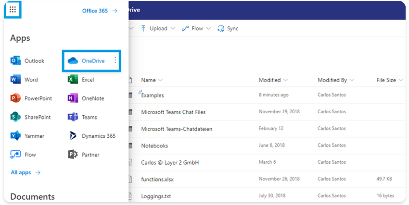Screen dimensions: 409x205
Task: Click the All apps link
Action: tap(26, 172)
